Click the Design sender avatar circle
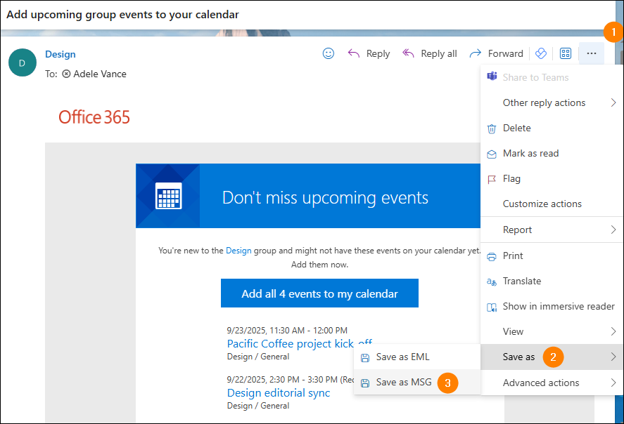Screen dimensions: 624x424 [23, 62]
